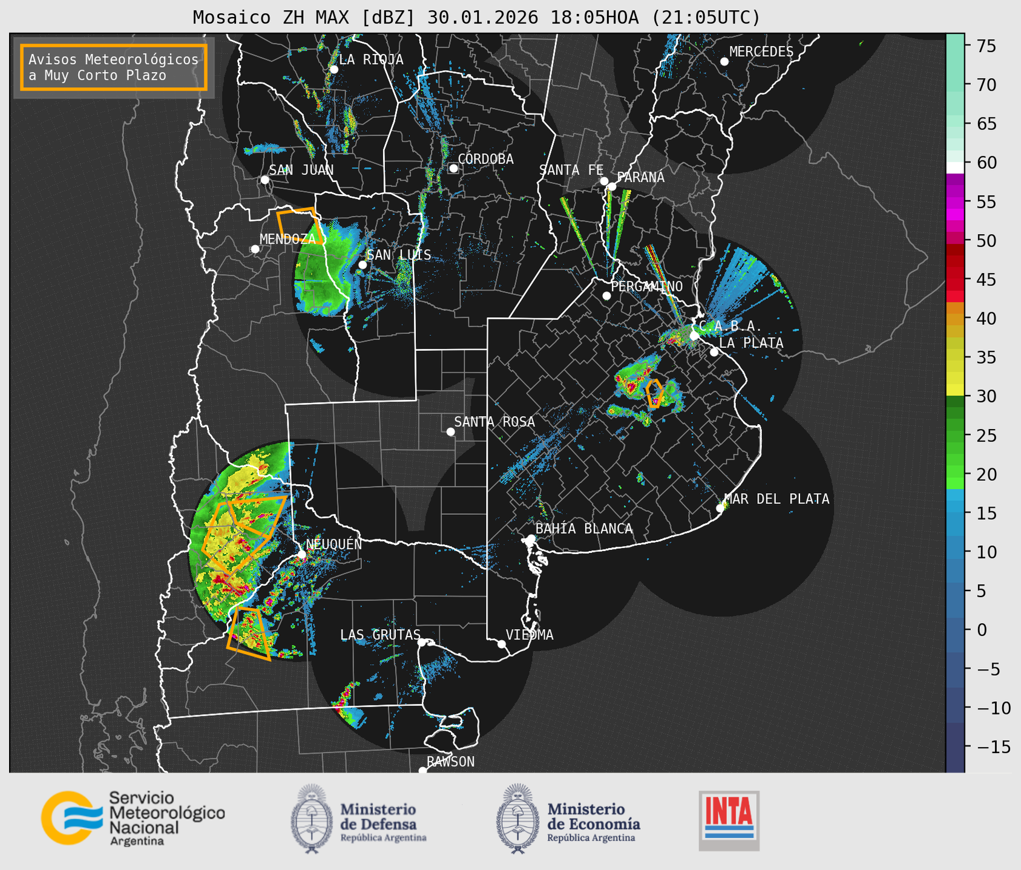Click the "15" value on the color scale
This screenshot has width=1021, height=870.
coord(987,514)
